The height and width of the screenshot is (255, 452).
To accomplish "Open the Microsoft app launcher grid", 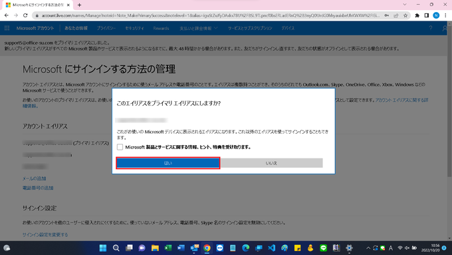I will coord(7,28).
